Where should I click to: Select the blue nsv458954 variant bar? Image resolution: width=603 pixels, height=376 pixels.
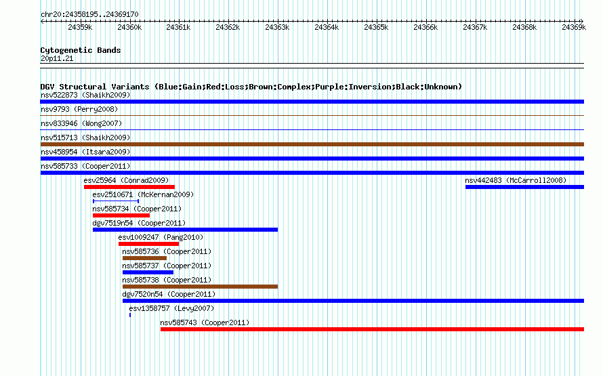[x=312, y=159]
